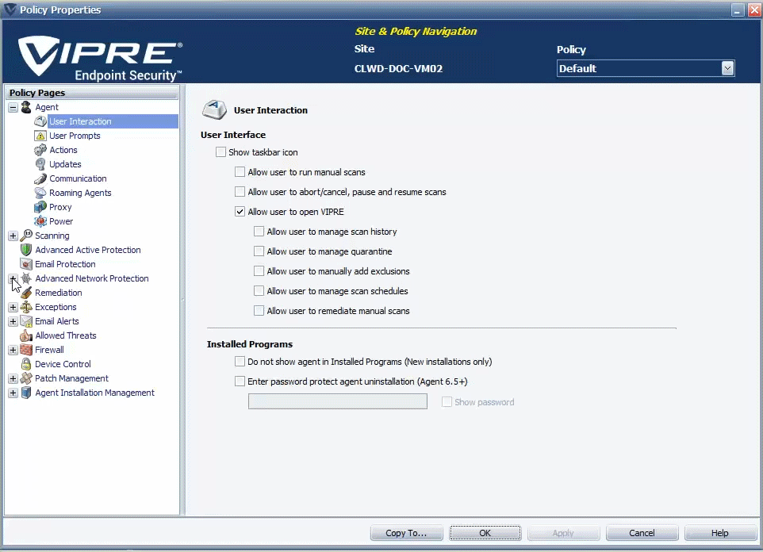This screenshot has height=552, width=763.
Task: Check Allow user to manage quarantine
Action: [x=259, y=251]
